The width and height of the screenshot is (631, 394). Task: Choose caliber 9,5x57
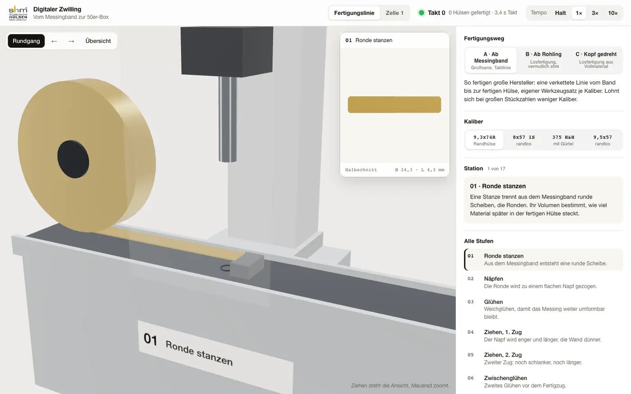click(603, 140)
